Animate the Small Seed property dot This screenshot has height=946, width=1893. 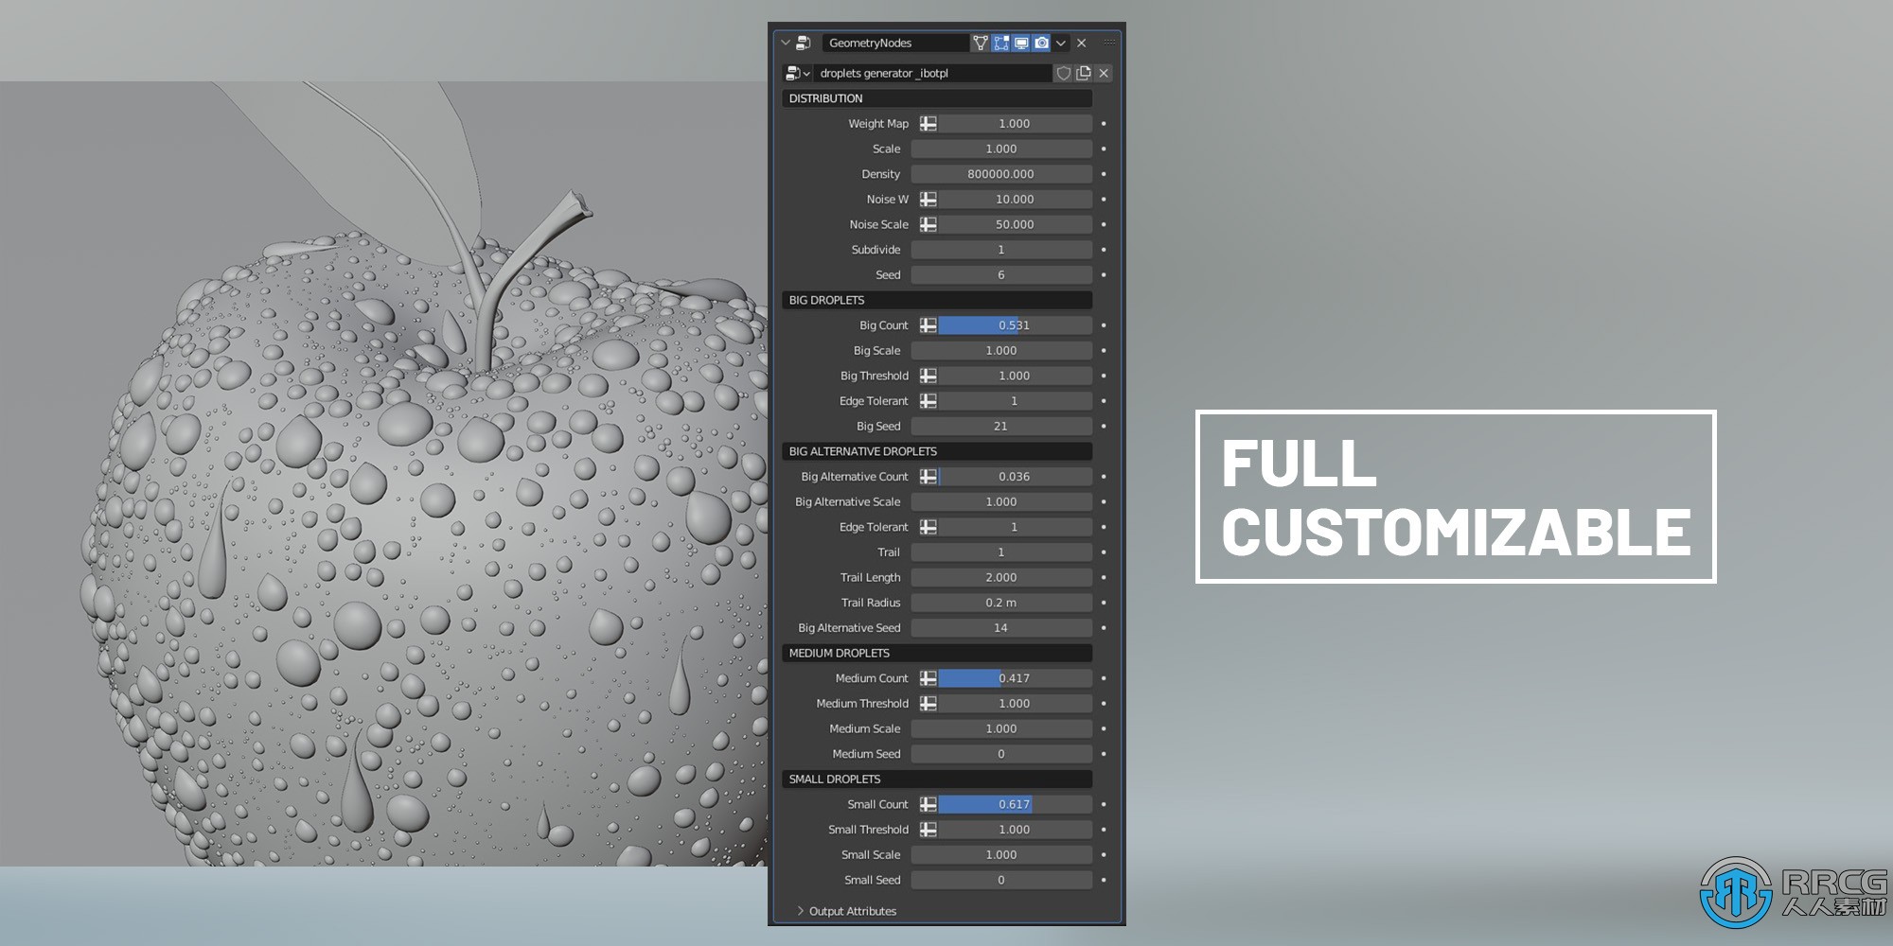1104,880
